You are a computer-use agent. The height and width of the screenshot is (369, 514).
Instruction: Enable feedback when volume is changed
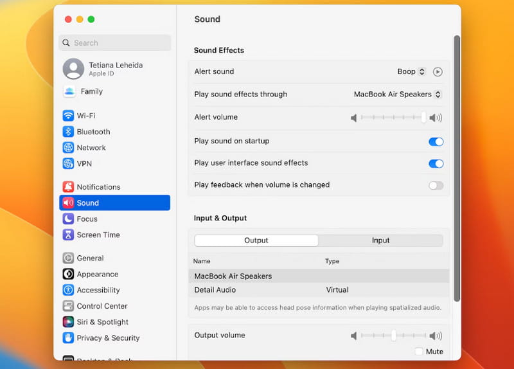pyautogui.click(x=436, y=185)
